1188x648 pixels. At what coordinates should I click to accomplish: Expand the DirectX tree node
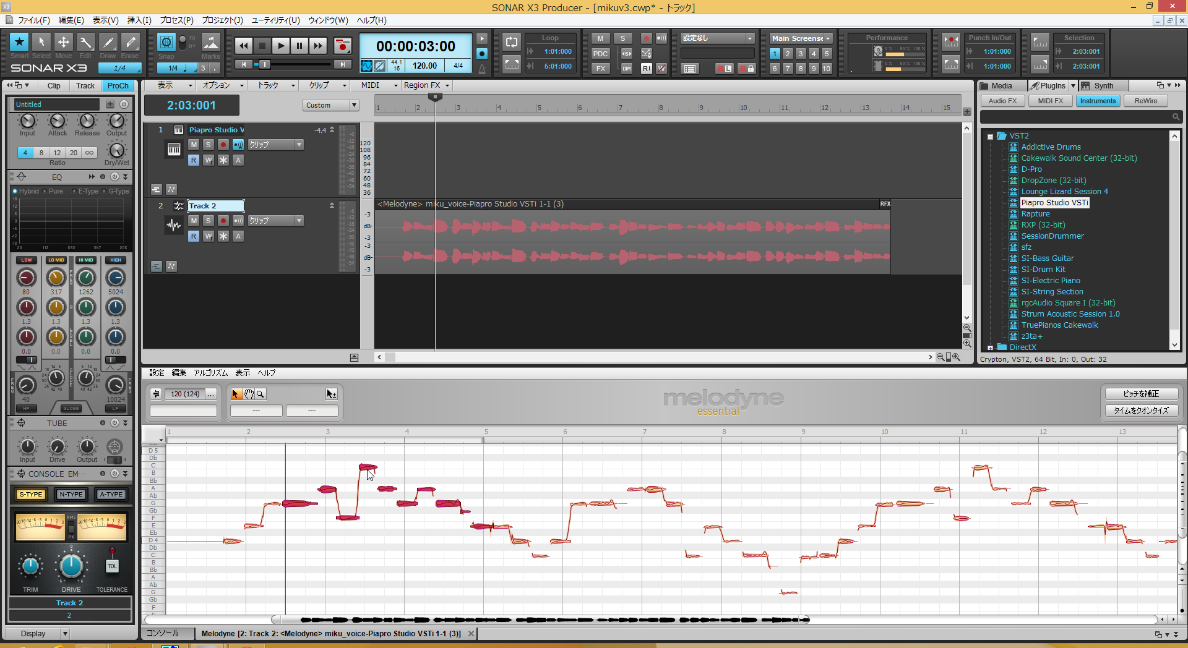[990, 348]
